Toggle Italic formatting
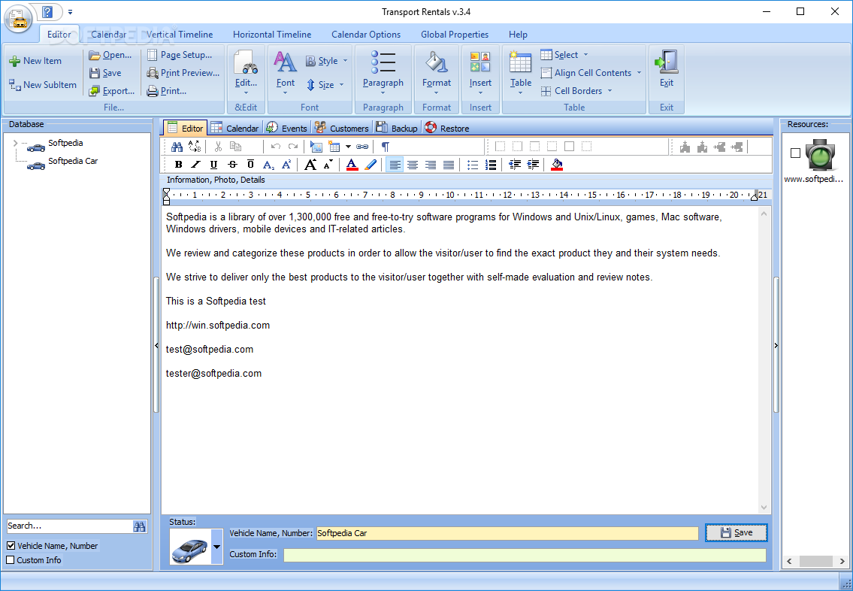Screen dimensions: 853x591 [196, 165]
